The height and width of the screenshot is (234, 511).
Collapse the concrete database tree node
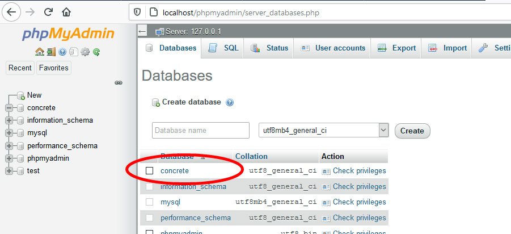coord(9,108)
